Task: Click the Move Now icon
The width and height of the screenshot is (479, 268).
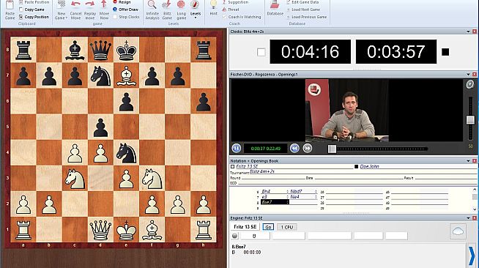Action: tap(104, 4)
